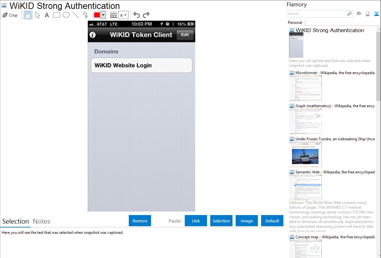This screenshot has height=258, width=381.
Task: Activate the Crop tool
Action: 10,15
